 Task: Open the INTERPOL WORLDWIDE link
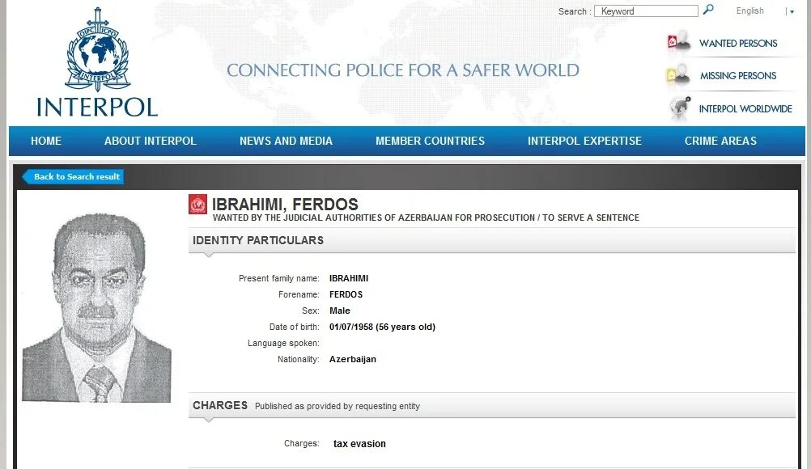pos(745,109)
